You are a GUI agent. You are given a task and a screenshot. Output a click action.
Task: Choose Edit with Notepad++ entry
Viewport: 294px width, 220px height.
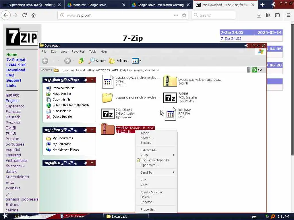tap(156, 160)
